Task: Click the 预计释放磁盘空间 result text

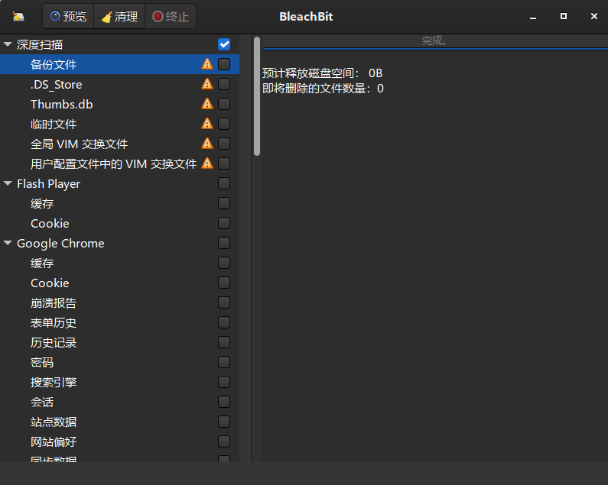Action: [x=322, y=73]
